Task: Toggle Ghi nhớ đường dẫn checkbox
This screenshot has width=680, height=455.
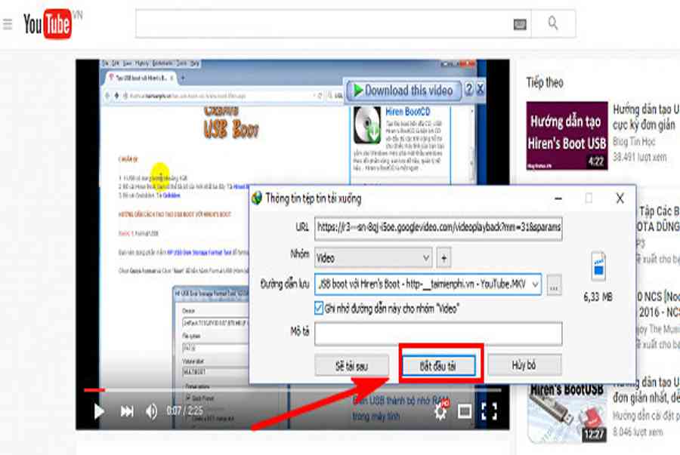Action: (319, 309)
